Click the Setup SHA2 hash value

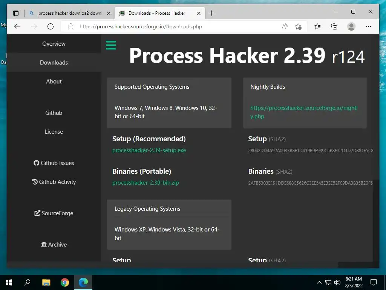point(311,150)
